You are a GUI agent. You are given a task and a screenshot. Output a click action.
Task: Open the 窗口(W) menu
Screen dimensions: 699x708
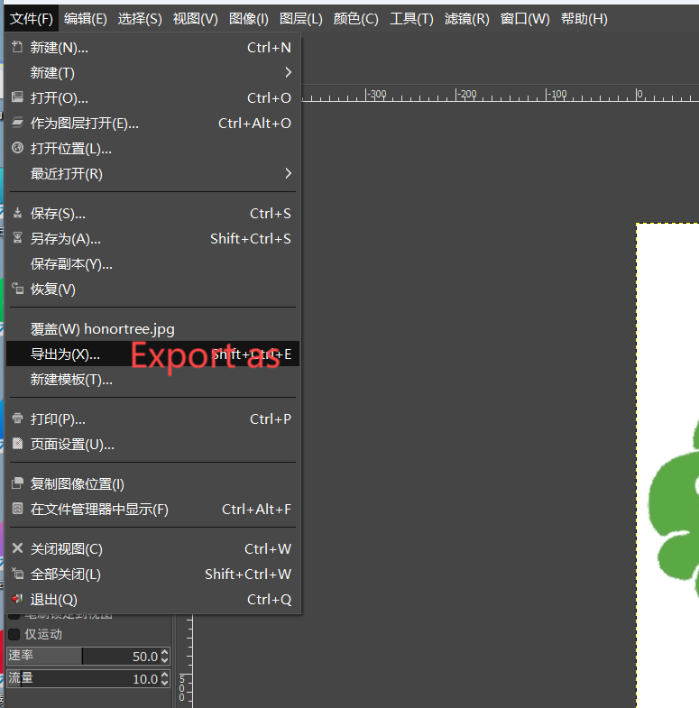[525, 19]
